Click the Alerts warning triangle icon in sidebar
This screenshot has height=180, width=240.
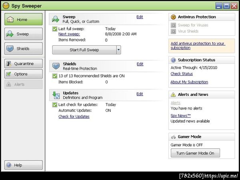pyautogui.click(x=9, y=84)
